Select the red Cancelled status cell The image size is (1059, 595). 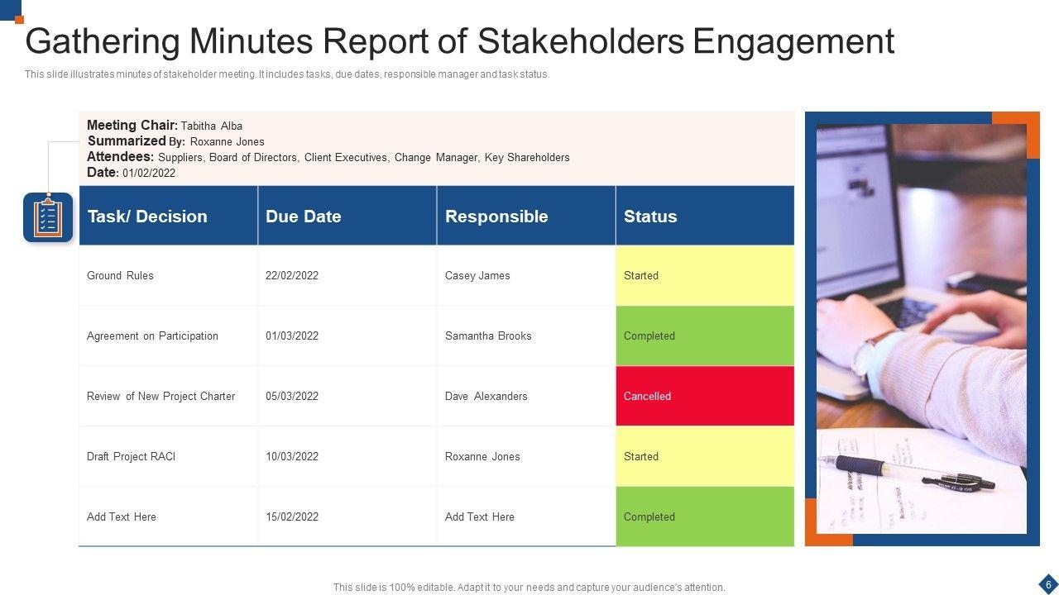tap(705, 397)
